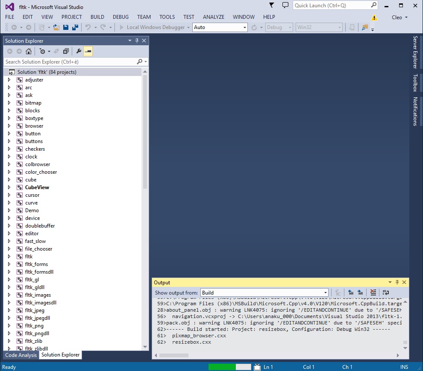Expand the fltk_forms project node
This screenshot has height=371, width=423.
[x=9, y=264]
